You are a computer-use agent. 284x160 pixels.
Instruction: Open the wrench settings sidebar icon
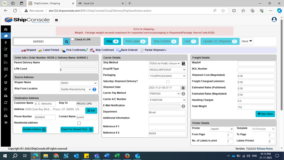point(6,76)
